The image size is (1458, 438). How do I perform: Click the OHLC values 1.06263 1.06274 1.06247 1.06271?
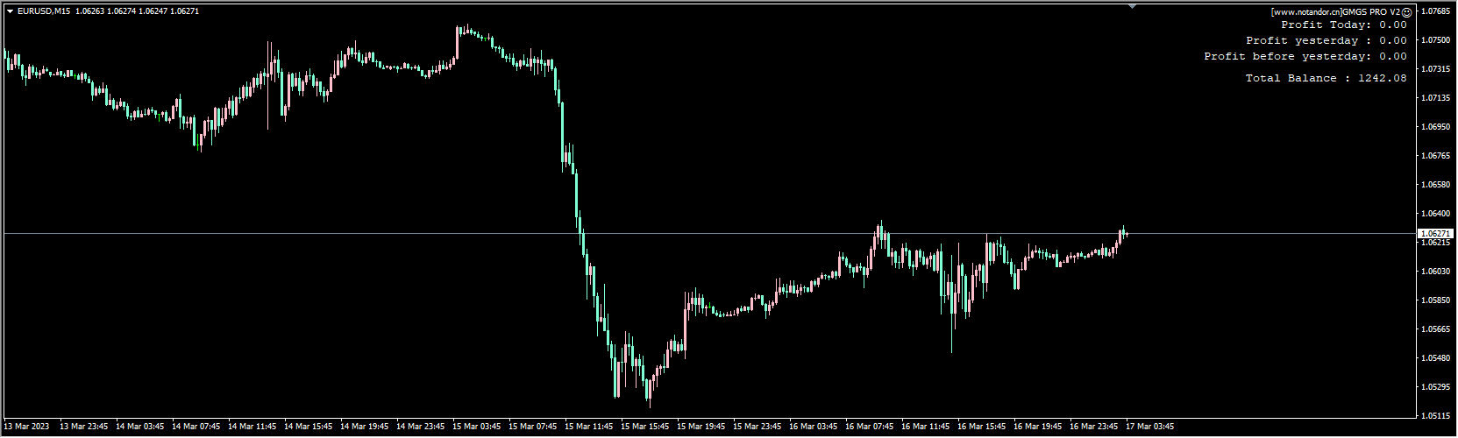point(138,11)
